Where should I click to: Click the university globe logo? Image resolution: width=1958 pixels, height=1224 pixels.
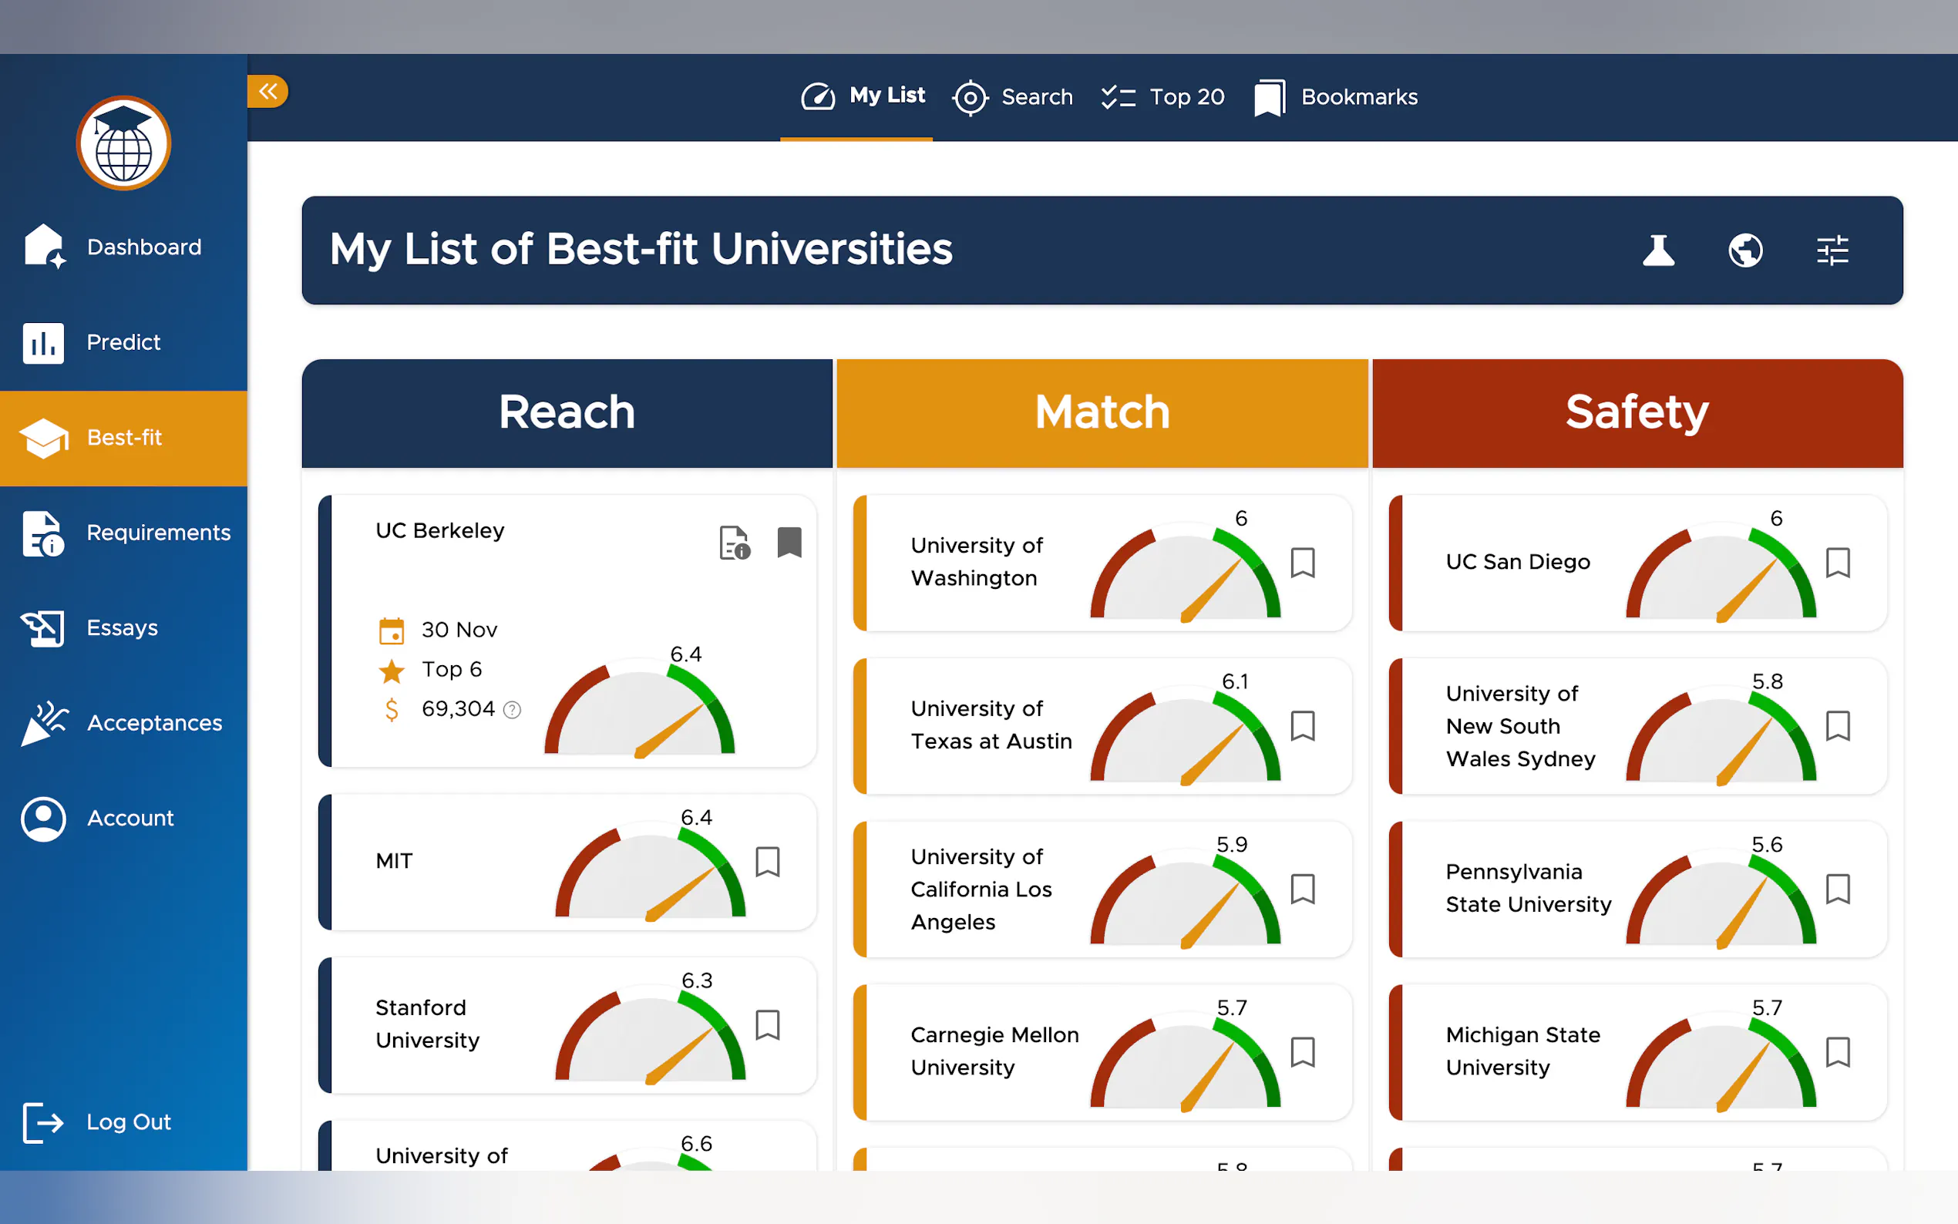[124, 143]
